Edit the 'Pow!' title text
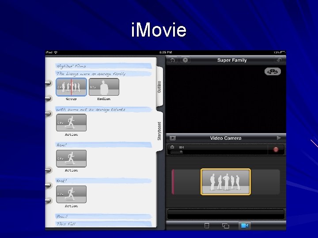The height and width of the screenshot is (238, 318). coord(103,216)
